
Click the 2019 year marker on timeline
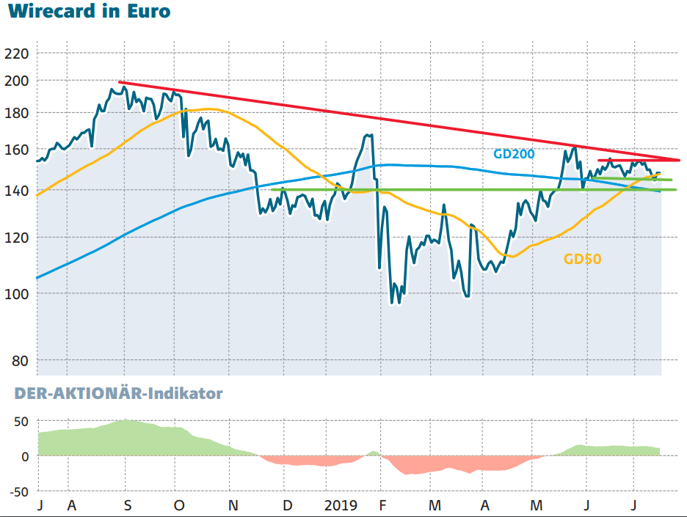tap(341, 505)
